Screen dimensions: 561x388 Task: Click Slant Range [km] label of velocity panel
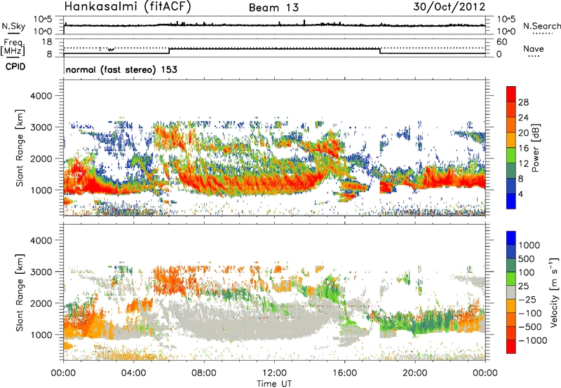[x=20, y=292]
